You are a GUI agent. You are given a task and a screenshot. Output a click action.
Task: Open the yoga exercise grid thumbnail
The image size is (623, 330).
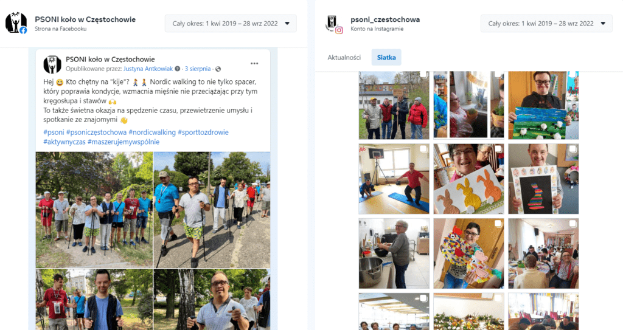pyautogui.click(x=394, y=179)
